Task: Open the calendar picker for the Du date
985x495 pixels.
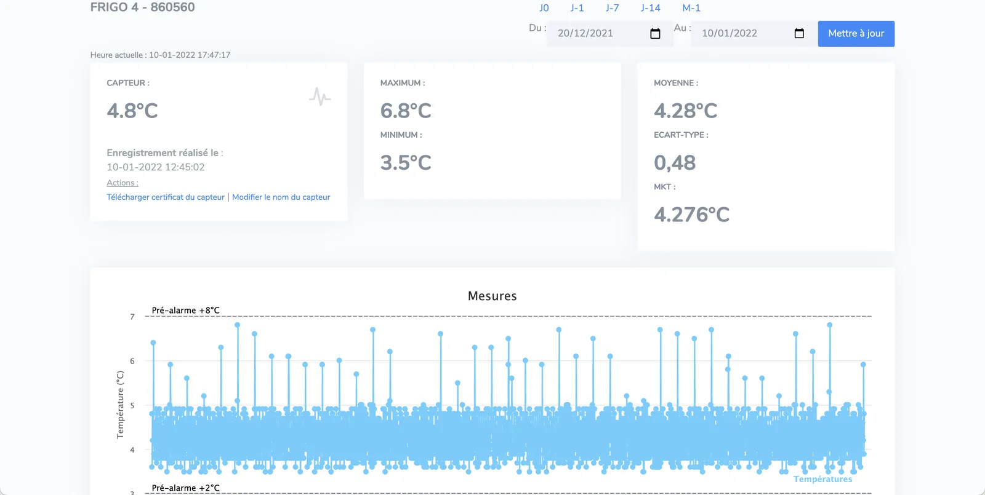Action: (655, 33)
